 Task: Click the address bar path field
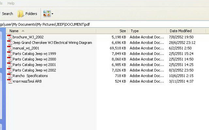point(98,24)
